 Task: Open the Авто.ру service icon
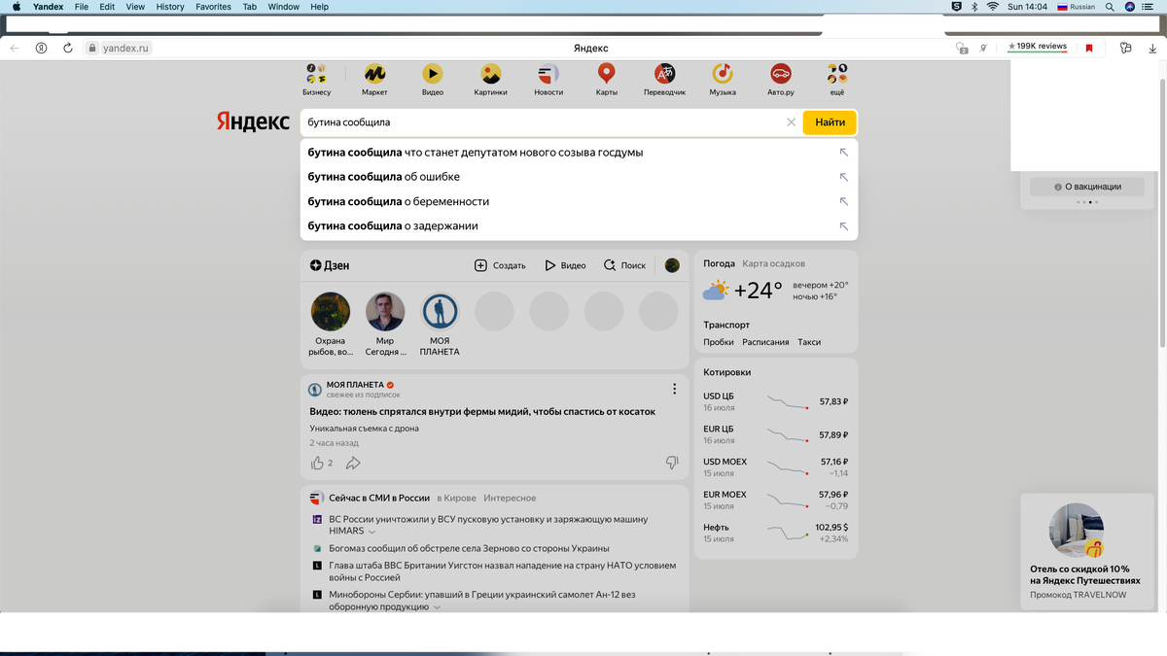780,74
